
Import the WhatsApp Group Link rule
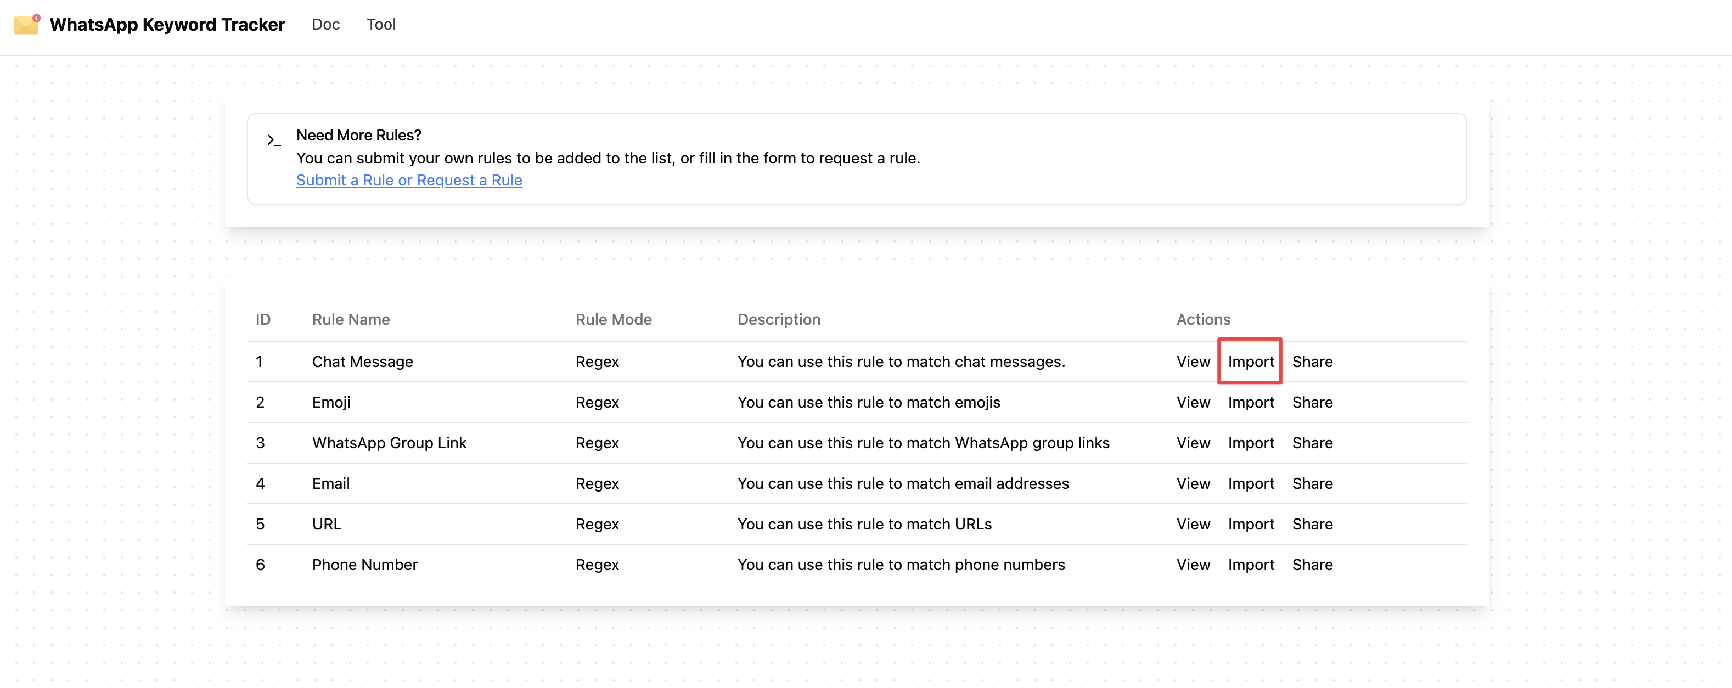(1250, 443)
